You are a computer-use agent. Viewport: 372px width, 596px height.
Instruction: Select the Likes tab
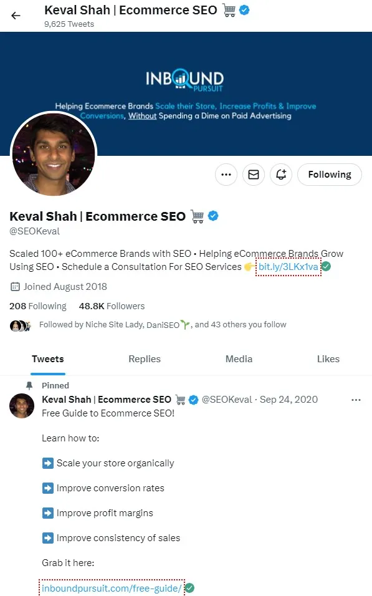[328, 359]
